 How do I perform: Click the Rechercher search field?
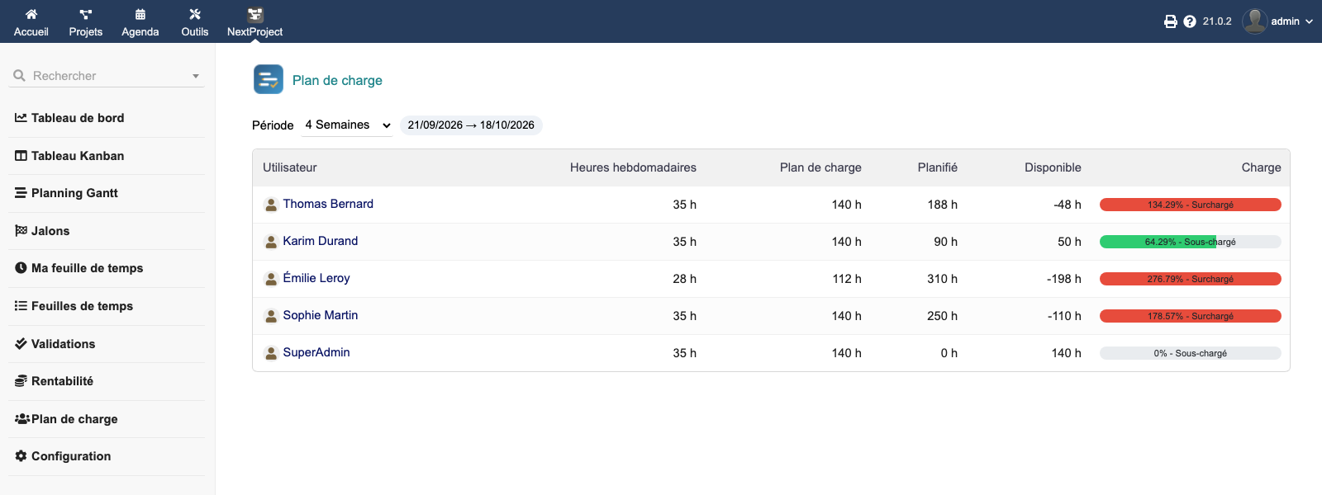click(107, 76)
